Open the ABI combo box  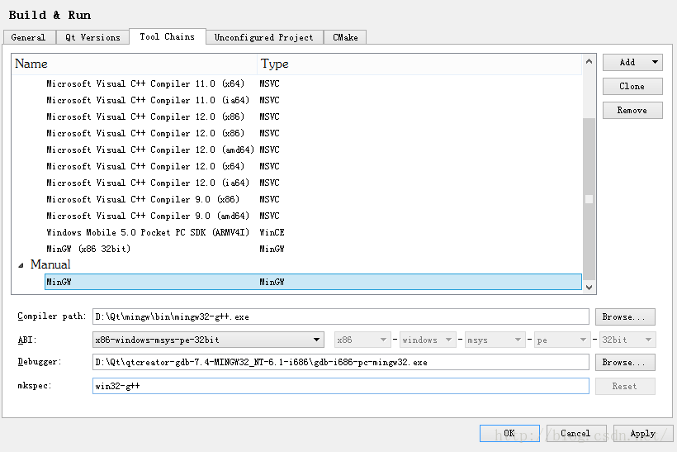(209, 340)
